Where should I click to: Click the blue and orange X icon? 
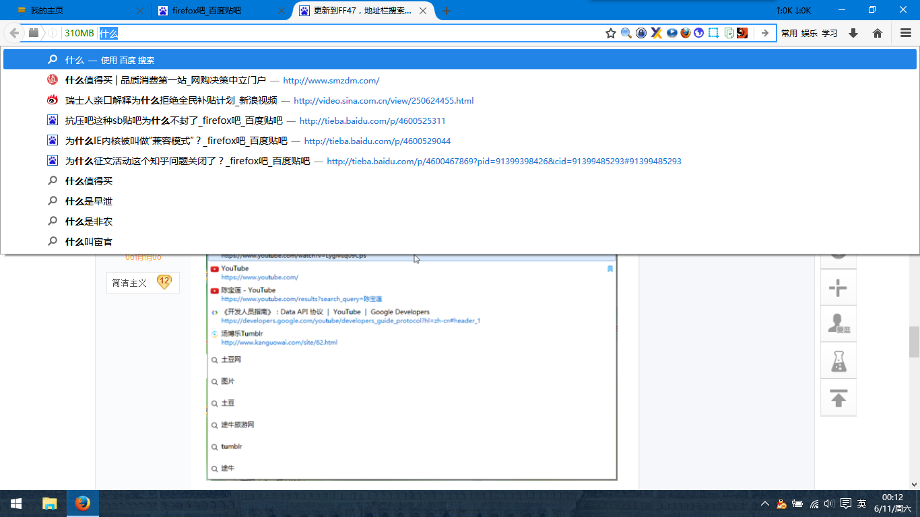[656, 33]
